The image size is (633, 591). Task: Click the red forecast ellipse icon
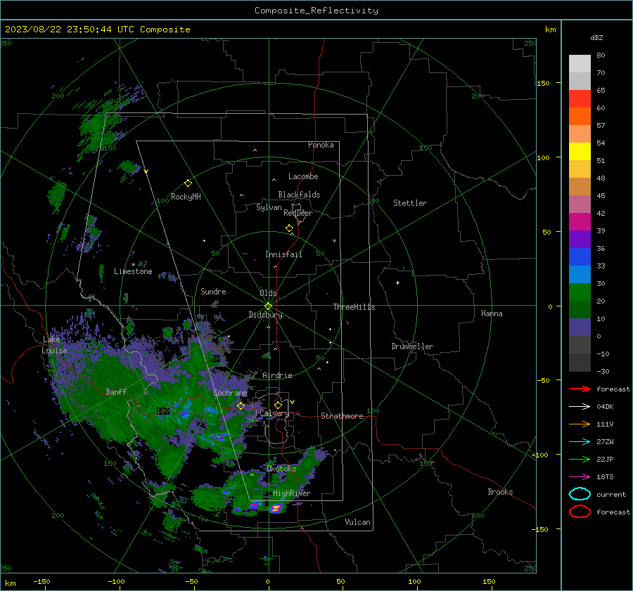(x=580, y=512)
